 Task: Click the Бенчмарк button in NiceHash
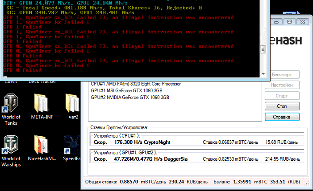[282, 75]
